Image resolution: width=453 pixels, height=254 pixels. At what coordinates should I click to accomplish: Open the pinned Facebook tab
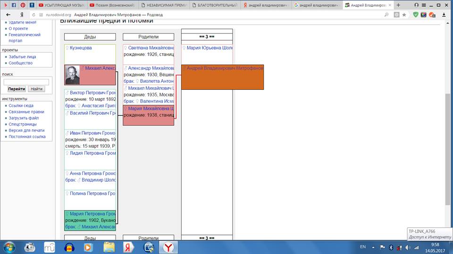click(13, 5)
